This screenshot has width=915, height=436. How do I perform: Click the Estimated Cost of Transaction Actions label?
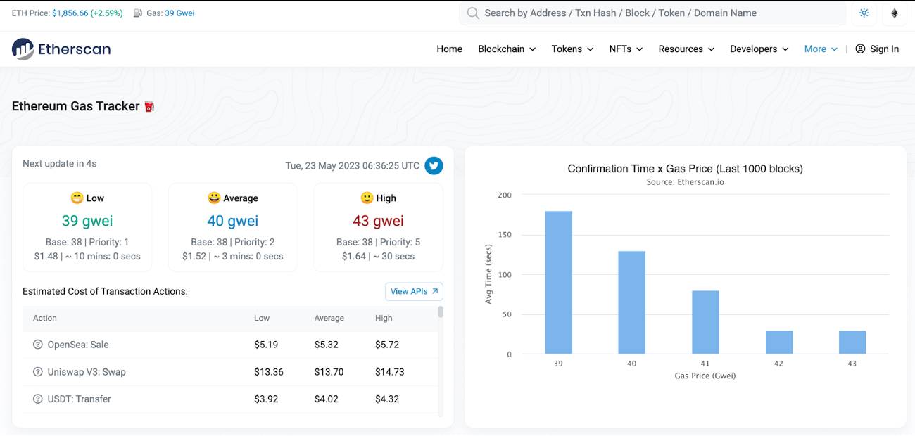105,291
